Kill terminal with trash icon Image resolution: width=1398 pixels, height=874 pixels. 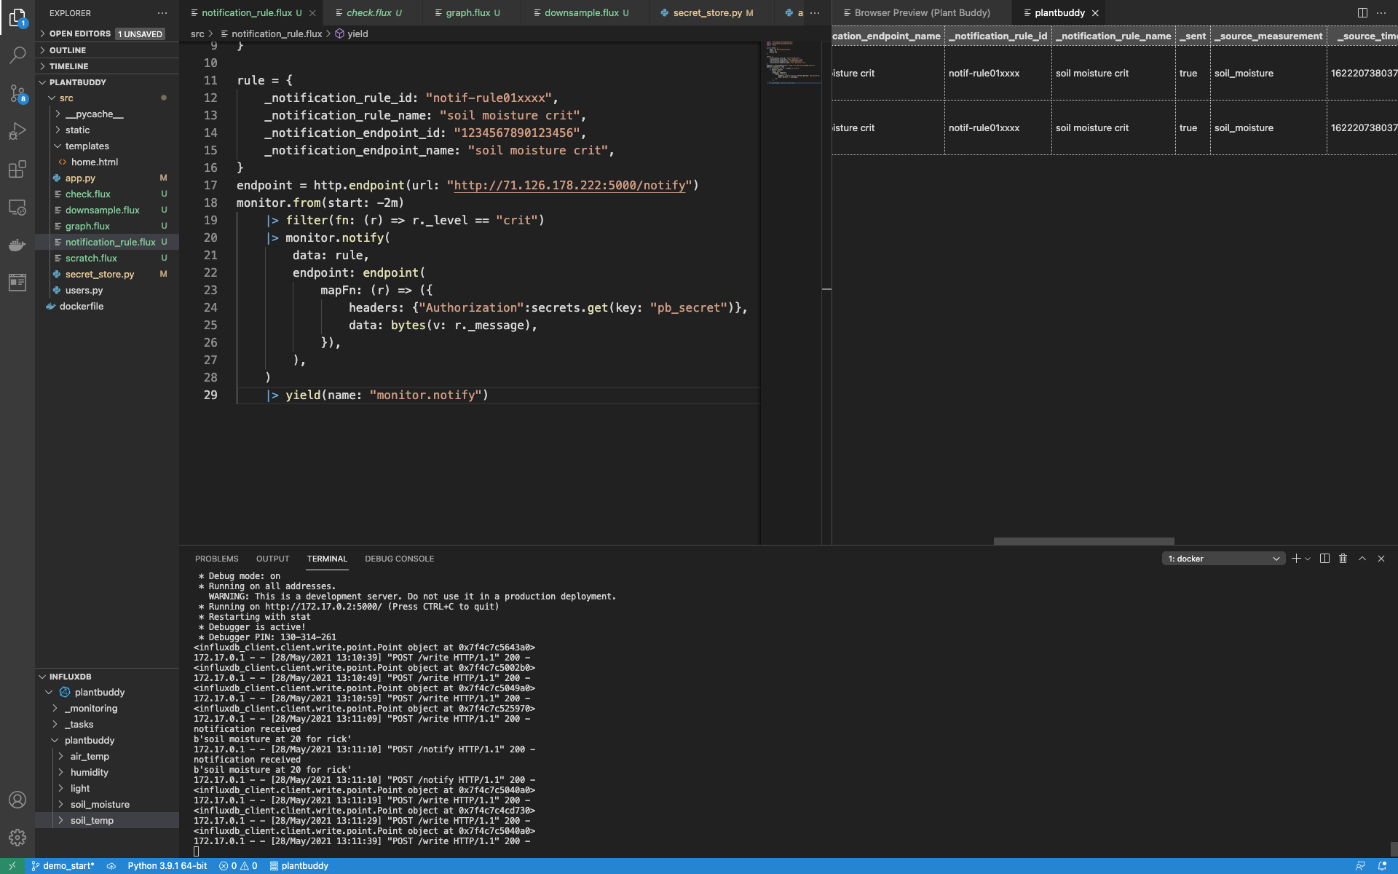click(1343, 559)
